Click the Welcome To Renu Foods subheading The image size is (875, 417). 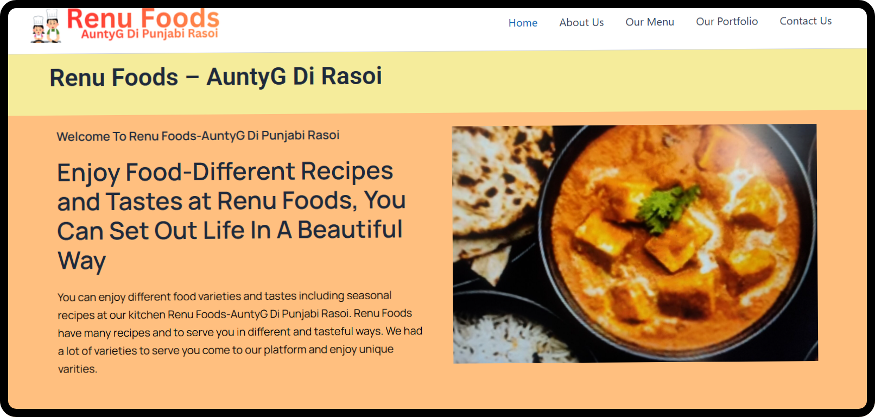[x=198, y=136]
